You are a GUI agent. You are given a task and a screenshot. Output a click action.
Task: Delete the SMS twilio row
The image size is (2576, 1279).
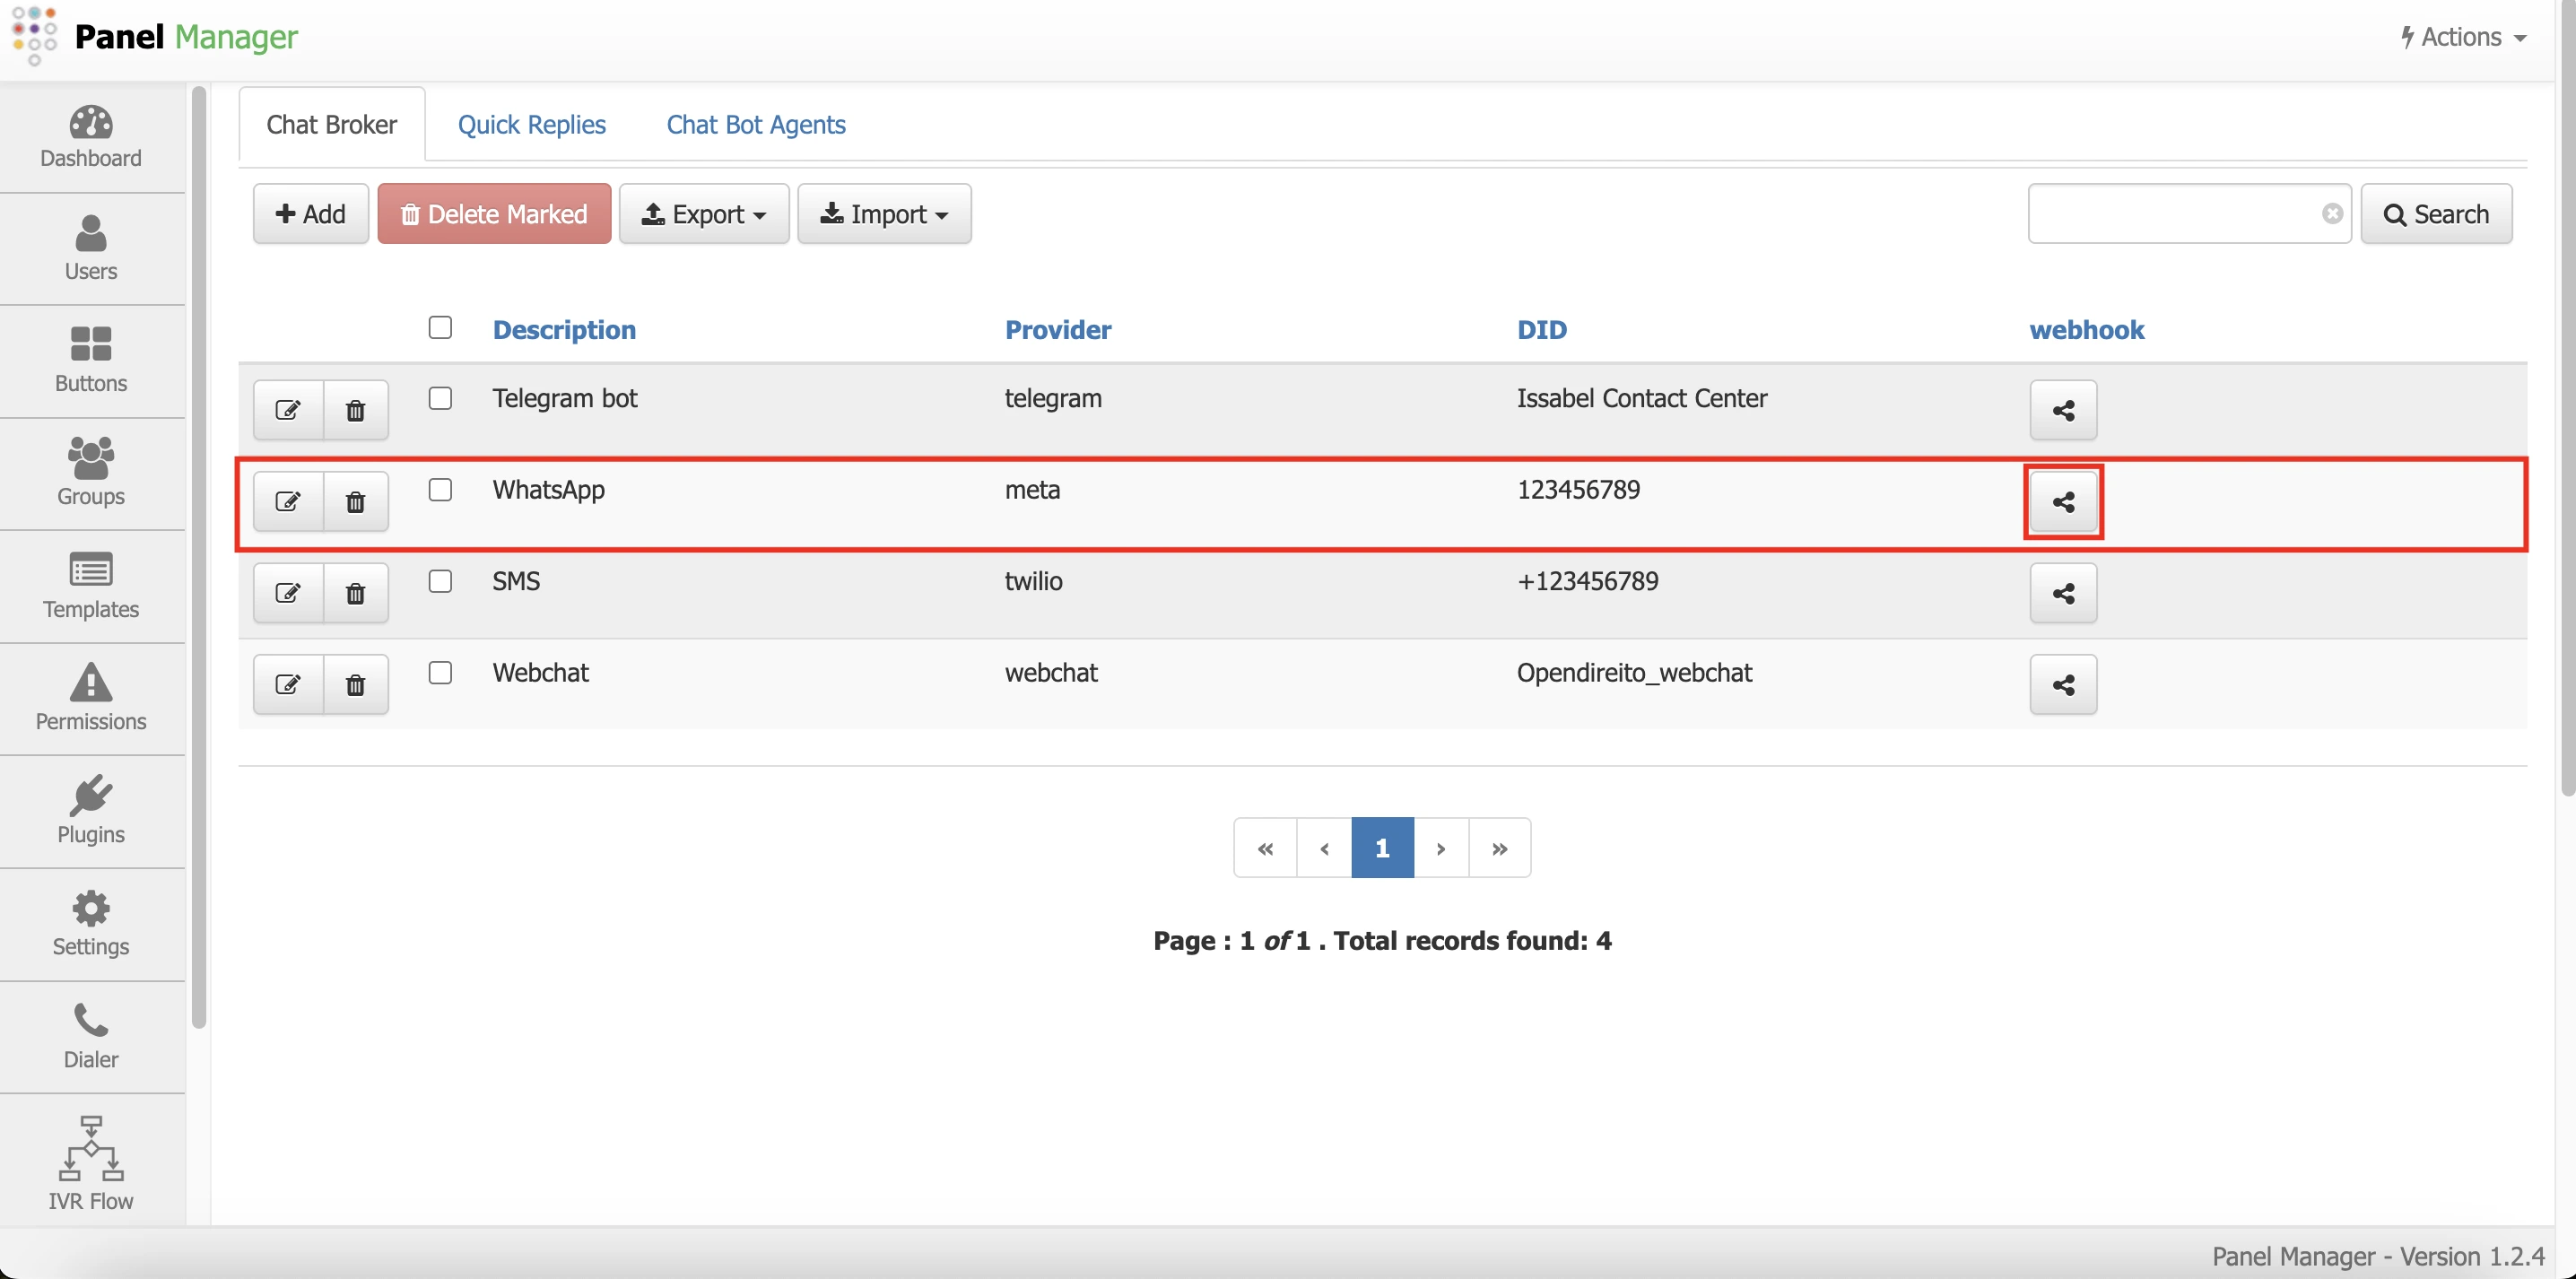(355, 594)
